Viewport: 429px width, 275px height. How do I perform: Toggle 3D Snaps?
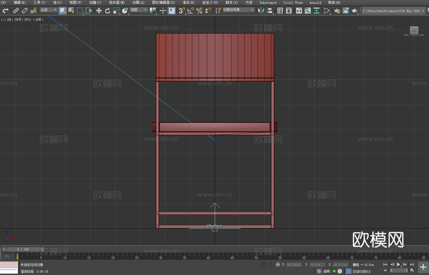point(182,11)
